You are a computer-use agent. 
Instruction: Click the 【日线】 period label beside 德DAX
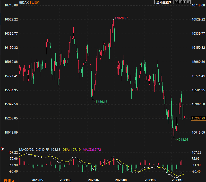pos(35,2)
